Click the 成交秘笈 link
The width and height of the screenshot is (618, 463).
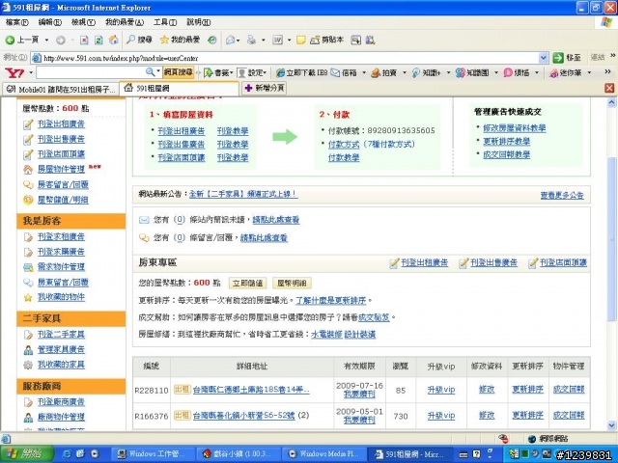(374, 317)
